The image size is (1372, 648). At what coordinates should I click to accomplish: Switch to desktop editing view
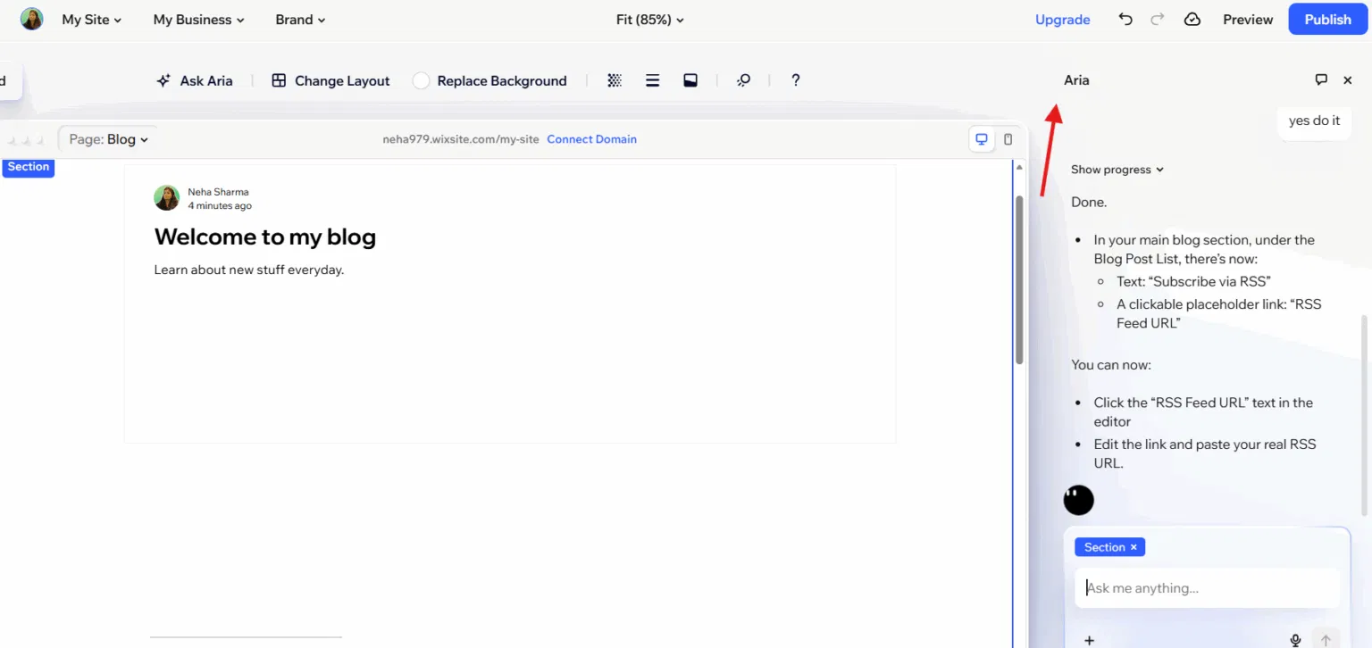pos(982,138)
